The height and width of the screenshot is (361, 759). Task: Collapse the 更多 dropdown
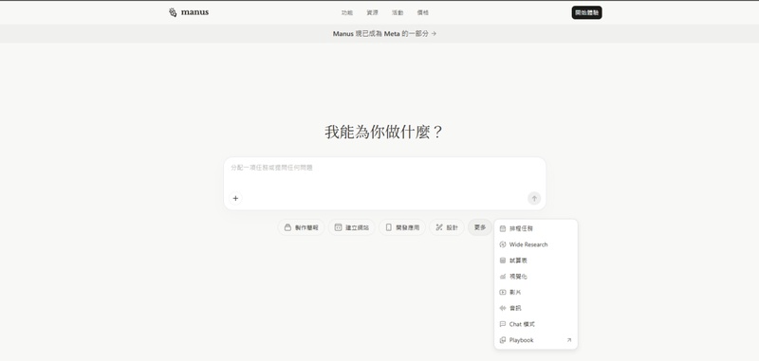tap(480, 227)
